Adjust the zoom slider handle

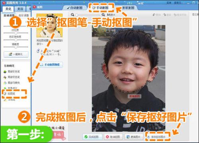76,15
